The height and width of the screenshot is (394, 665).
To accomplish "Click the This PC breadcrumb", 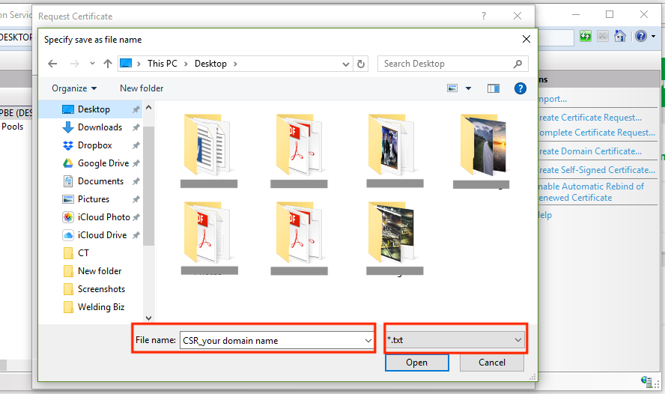I will coord(162,64).
